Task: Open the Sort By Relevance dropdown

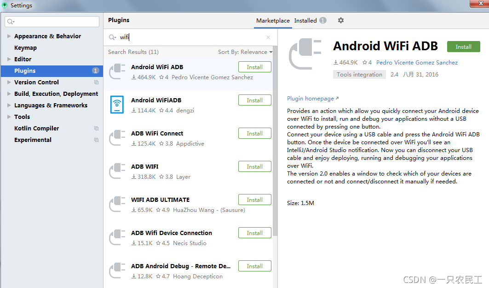Action: (x=245, y=52)
